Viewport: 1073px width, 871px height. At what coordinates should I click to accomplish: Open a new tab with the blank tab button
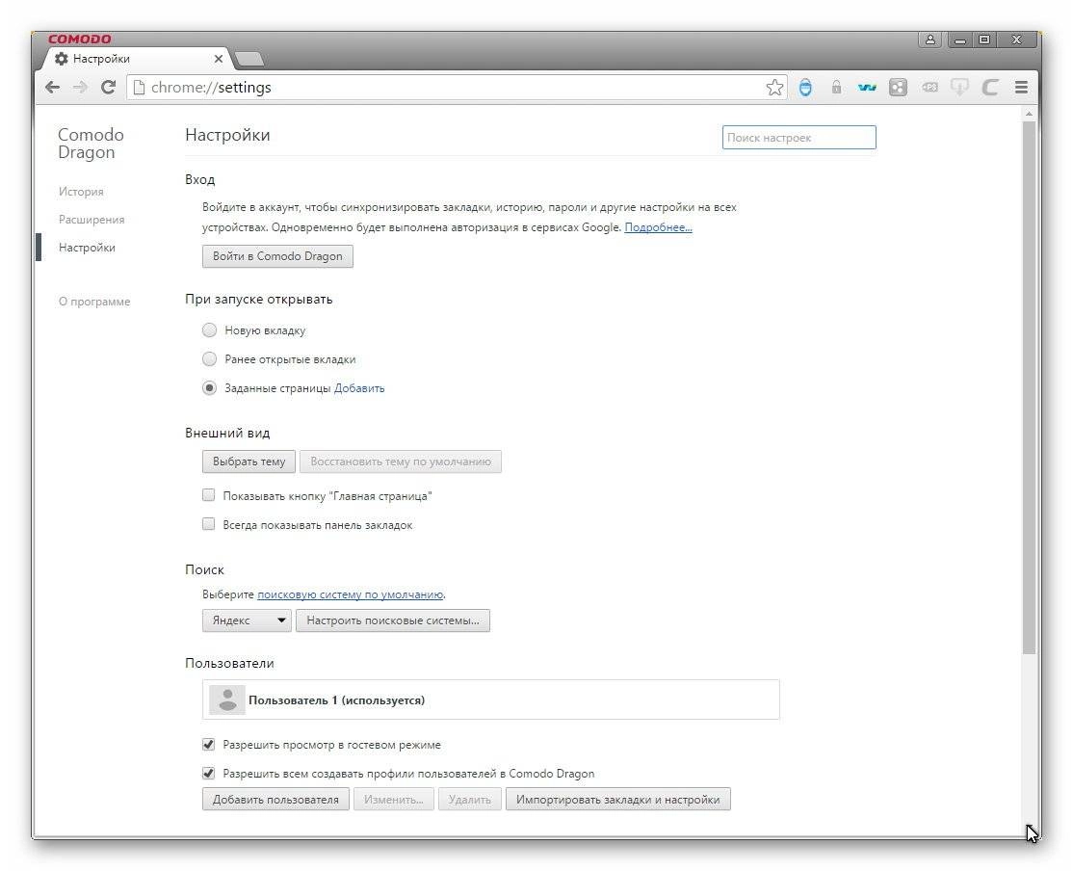249,60
